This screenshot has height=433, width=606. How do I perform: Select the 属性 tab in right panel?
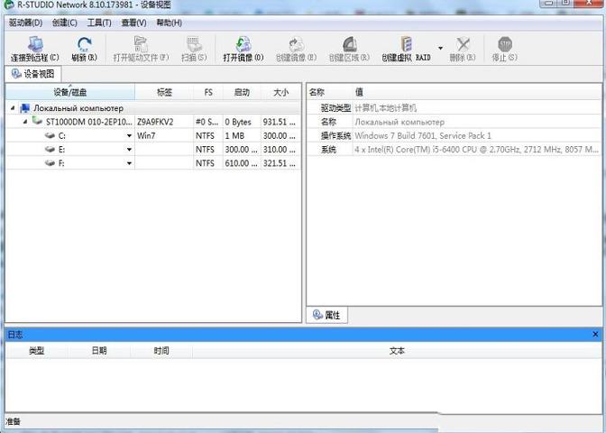(327, 315)
